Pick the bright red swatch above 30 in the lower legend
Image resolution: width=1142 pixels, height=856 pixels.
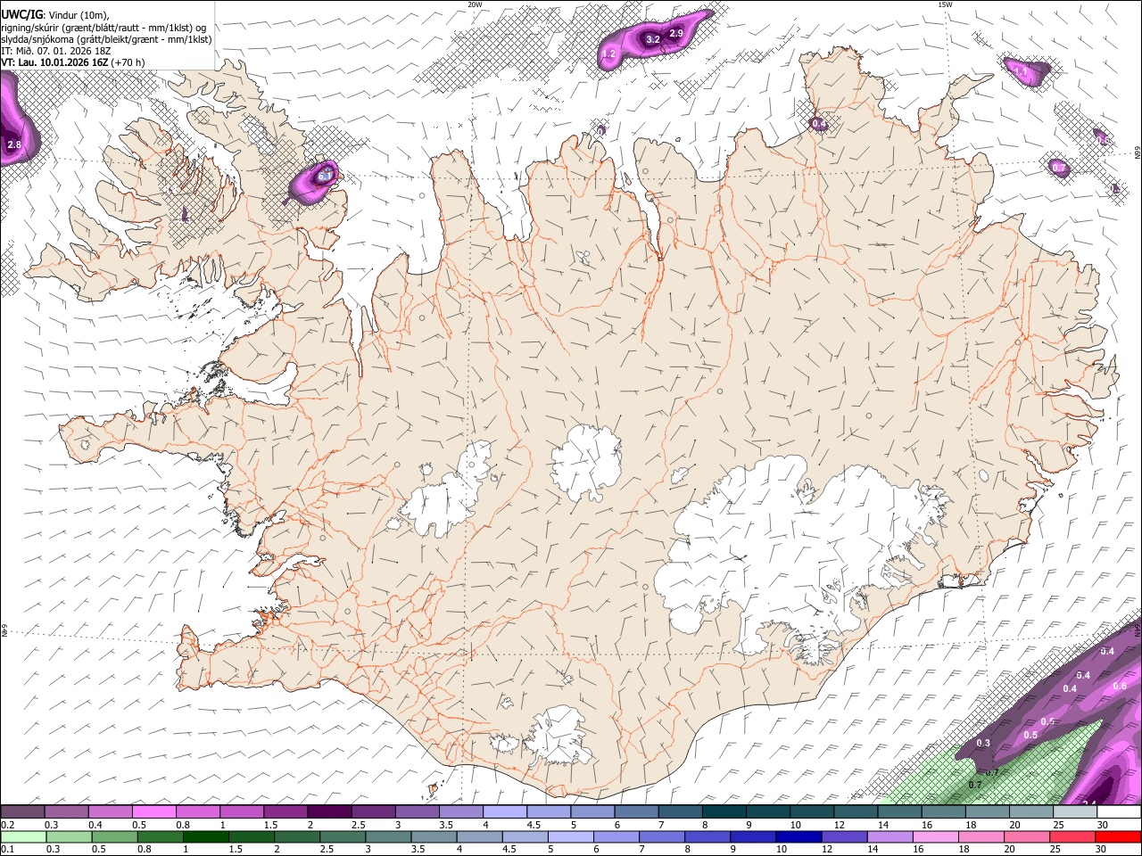(1119, 836)
